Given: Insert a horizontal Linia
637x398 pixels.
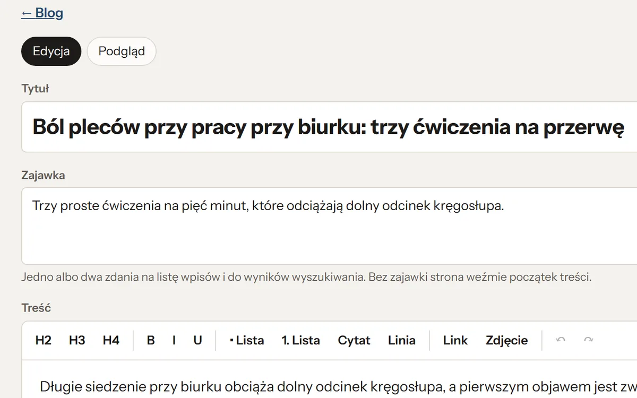Looking at the screenshot, I should 402,340.
